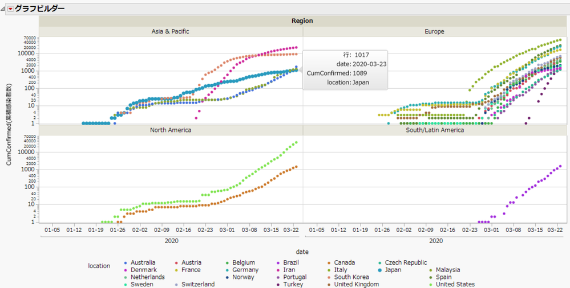Click the North America panel header
Image resolution: width=570 pixels, height=288 pixels.
tap(171, 130)
